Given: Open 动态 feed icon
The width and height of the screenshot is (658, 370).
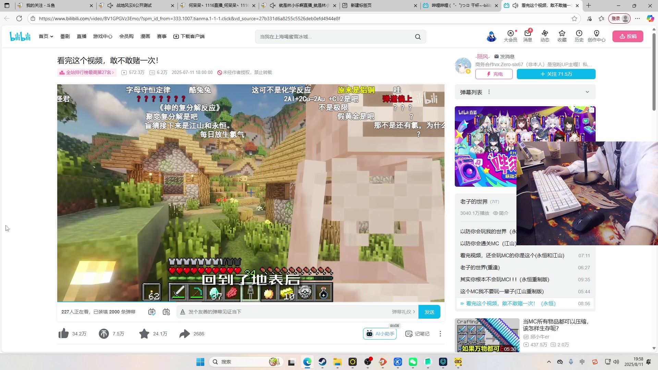Looking at the screenshot, I should pyautogui.click(x=545, y=36).
